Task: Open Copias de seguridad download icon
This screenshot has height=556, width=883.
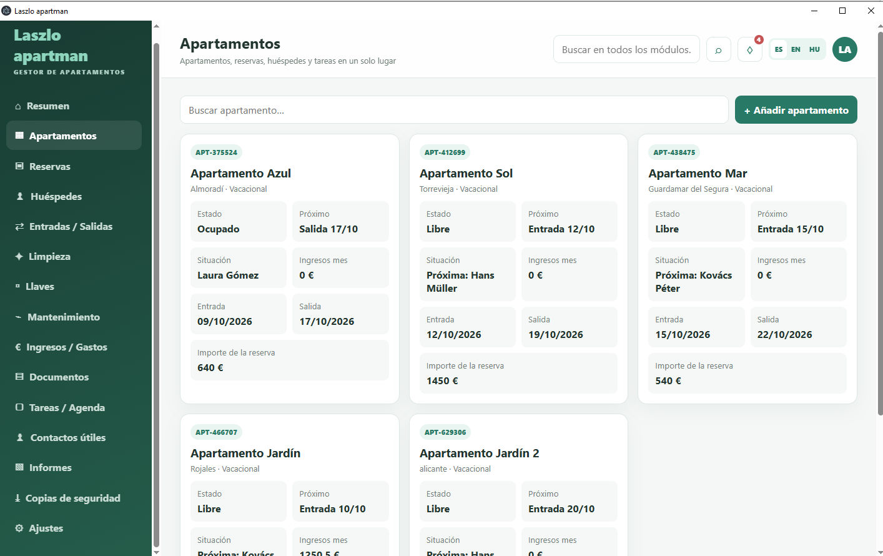Action: pyautogui.click(x=17, y=499)
